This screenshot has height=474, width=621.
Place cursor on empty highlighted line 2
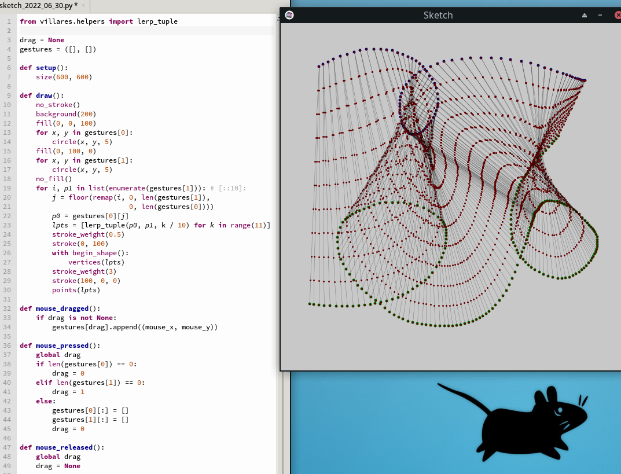click(145, 31)
